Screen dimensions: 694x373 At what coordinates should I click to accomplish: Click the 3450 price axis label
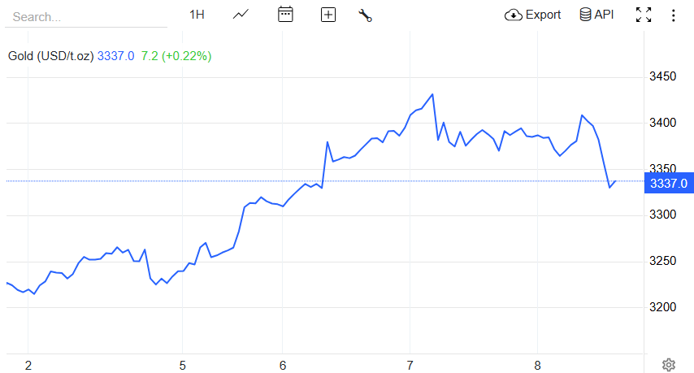663,77
